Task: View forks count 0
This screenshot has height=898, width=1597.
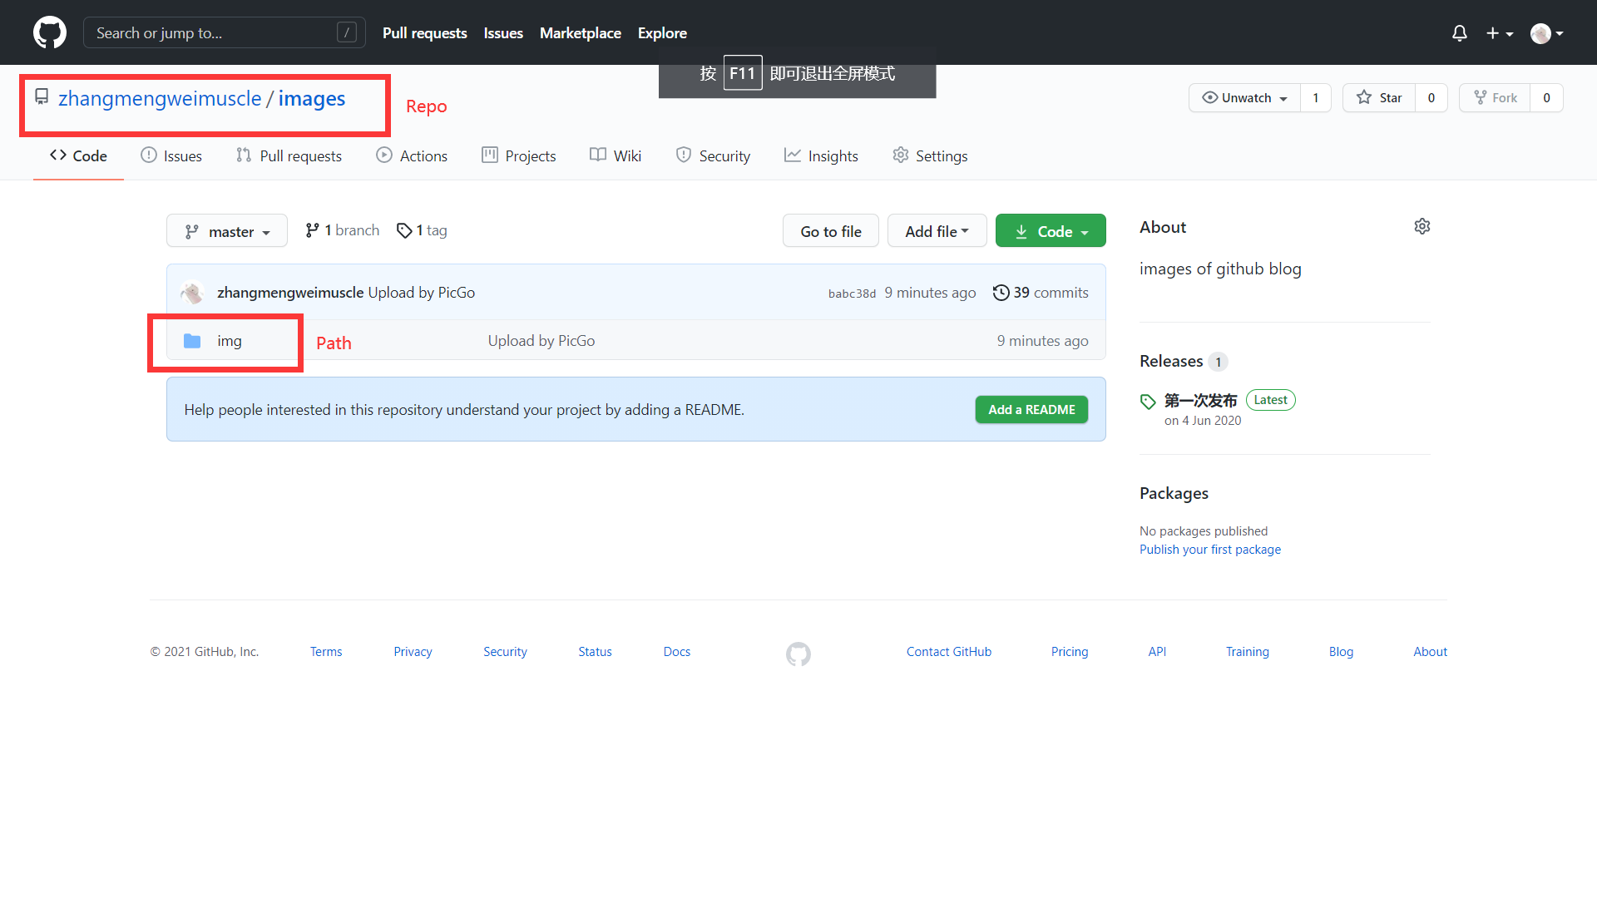Action: (x=1547, y=98)
